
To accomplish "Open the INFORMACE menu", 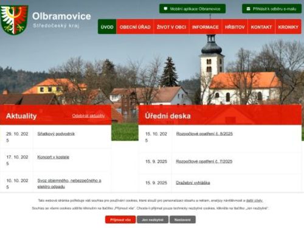I will (206, 27).
